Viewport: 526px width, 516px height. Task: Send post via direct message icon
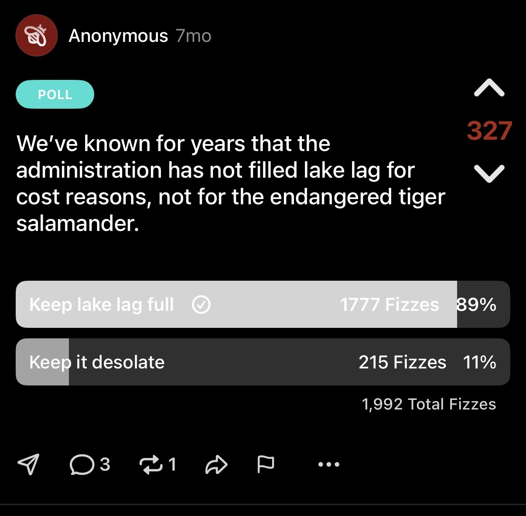(28, 464)
